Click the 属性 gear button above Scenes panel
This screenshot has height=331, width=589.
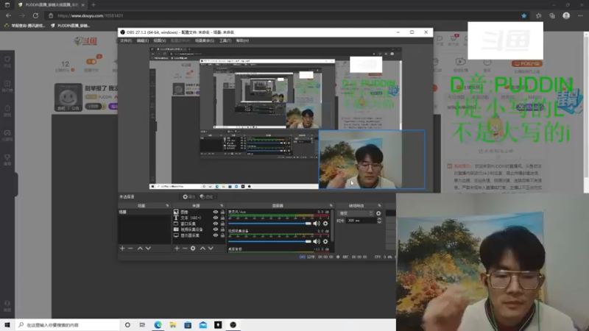188,196
